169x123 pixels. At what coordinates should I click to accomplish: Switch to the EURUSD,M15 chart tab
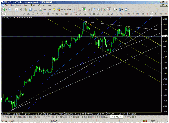click(35, 117)
